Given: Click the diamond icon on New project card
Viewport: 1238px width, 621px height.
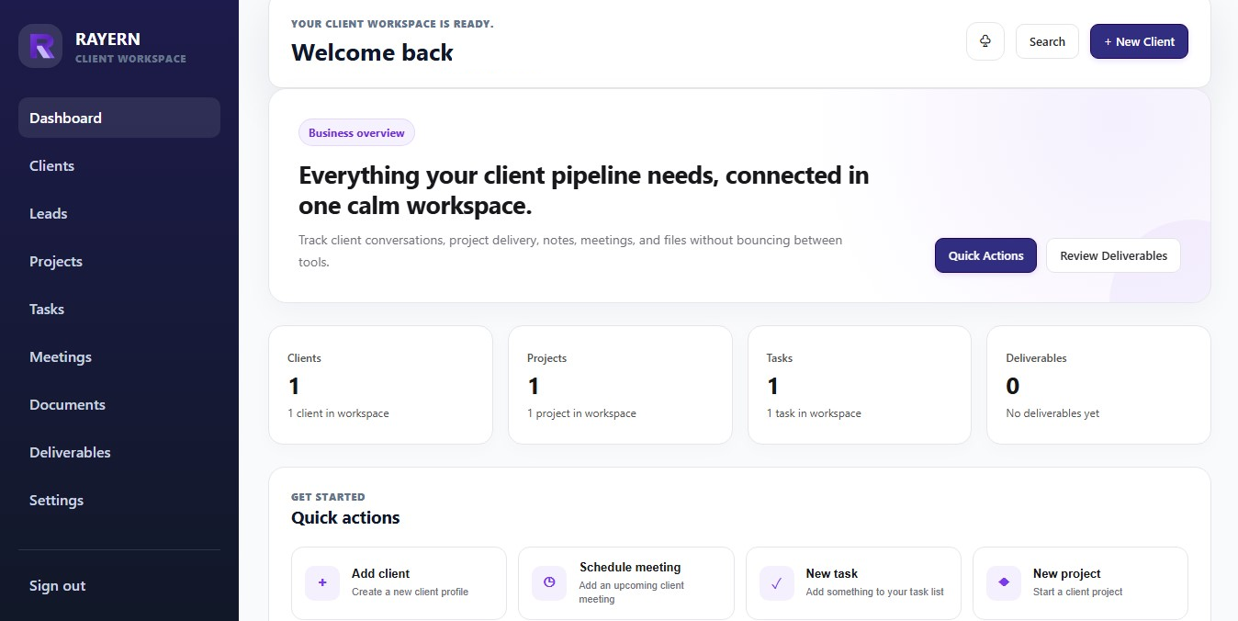Looking at the screenshot, I should pos(1004,582).
